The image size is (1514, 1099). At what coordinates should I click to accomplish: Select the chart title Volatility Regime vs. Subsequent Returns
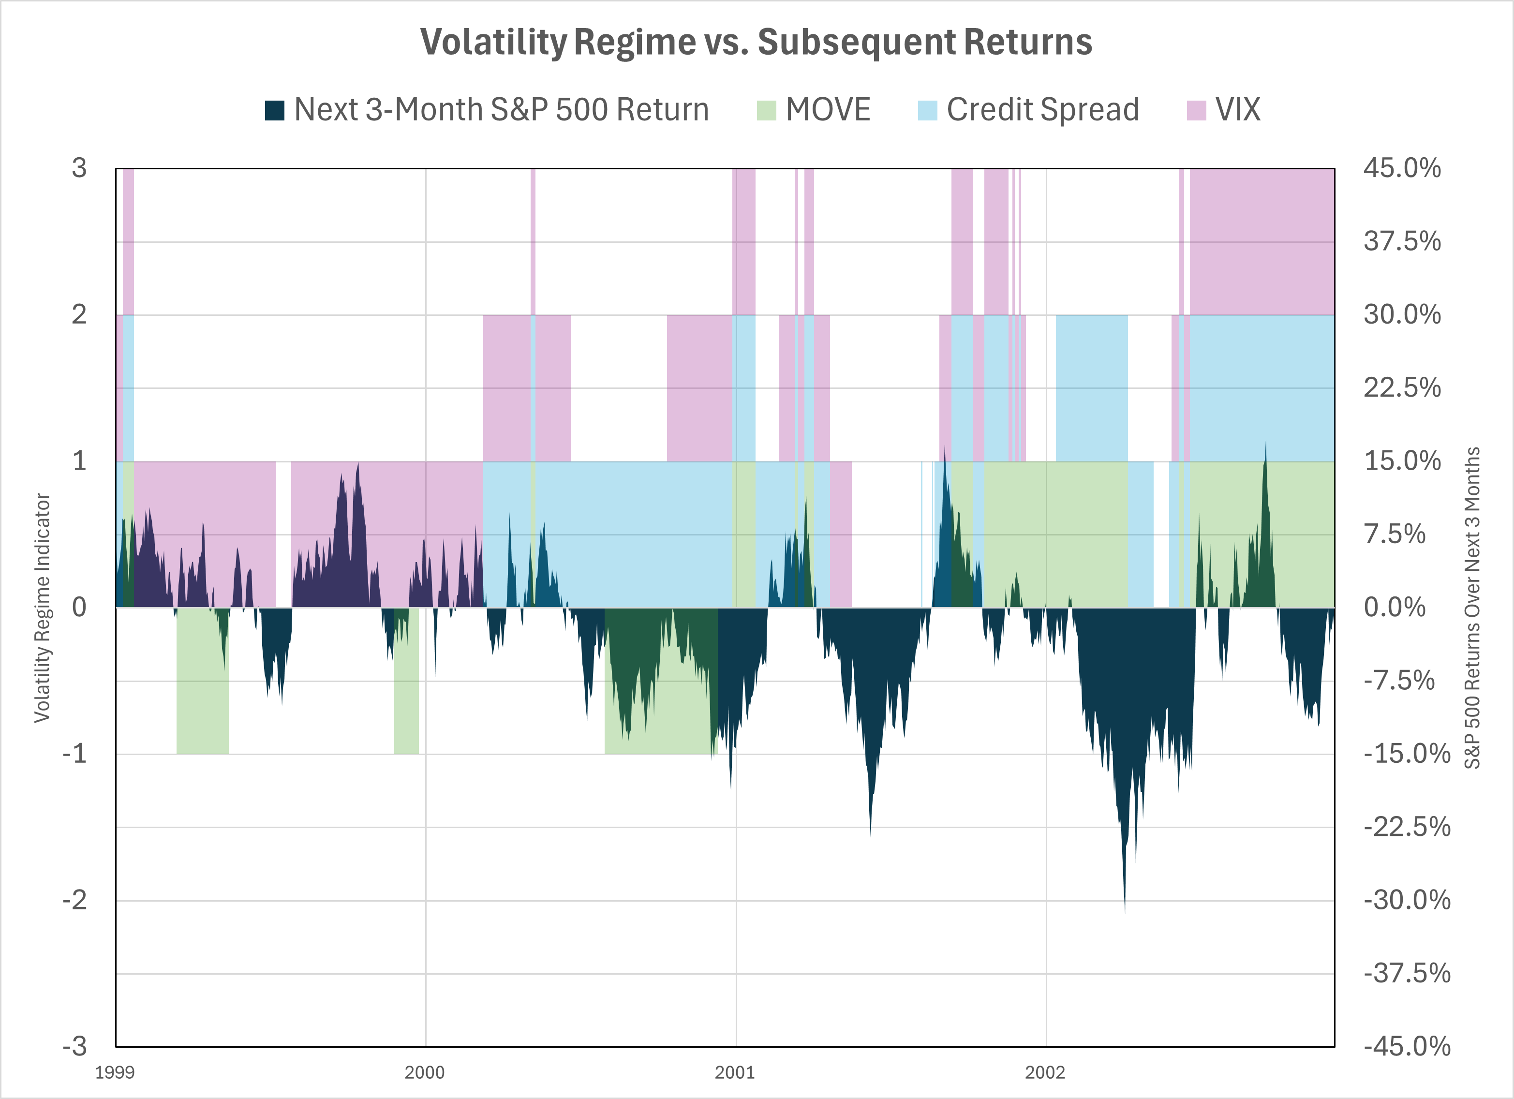point(757,42)
